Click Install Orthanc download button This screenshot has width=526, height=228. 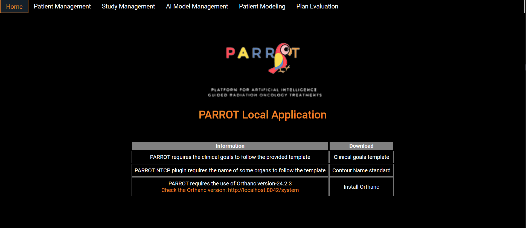361,187
